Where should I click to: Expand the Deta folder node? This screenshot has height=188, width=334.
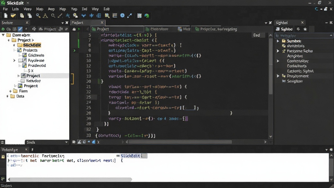pyautogui.click(x=7, y=96)
